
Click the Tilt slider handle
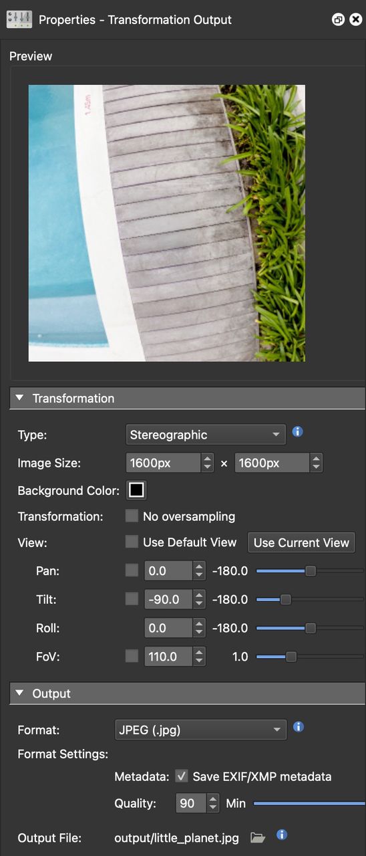pyautogui.click(x=285, y=600)
